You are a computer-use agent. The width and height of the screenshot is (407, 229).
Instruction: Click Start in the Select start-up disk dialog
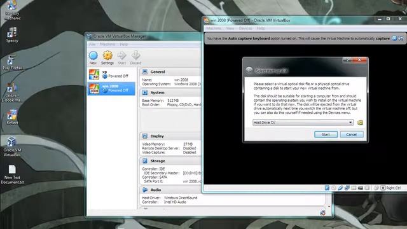point(326,134)
